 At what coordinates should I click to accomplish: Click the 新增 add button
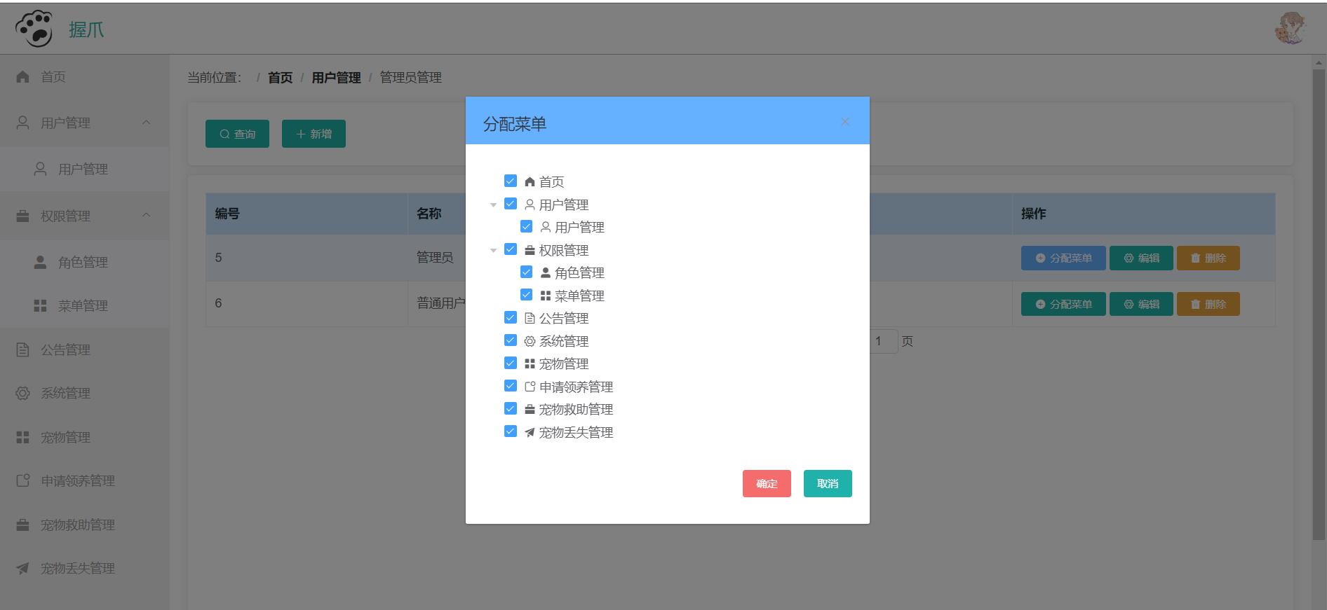coord(314,134)
